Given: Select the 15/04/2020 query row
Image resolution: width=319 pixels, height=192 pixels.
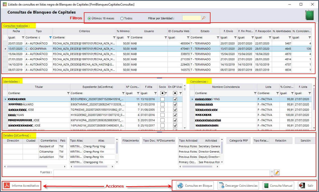Looking at the screenshot, I should (157, 54).
